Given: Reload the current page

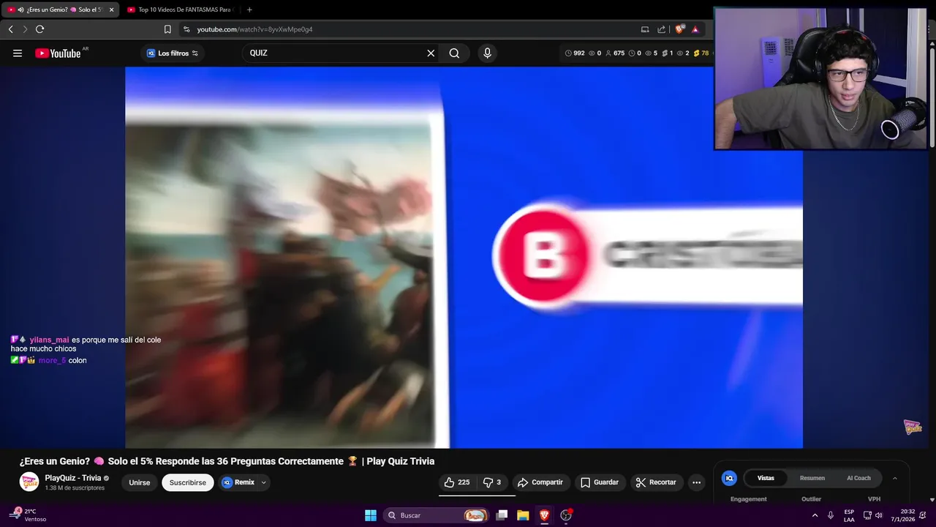Looking at the screenshot, I should 39,29.
